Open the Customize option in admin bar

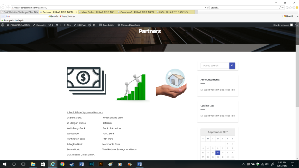click(x=39, y=25)
